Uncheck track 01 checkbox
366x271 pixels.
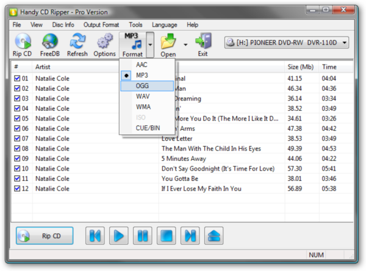point(17,79)
